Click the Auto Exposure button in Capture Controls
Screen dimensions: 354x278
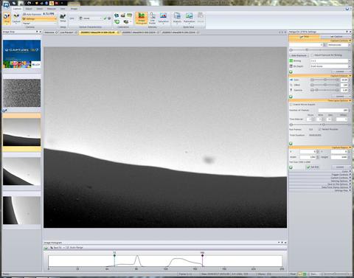[299, 55]
